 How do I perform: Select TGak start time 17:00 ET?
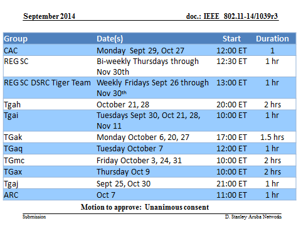(x=231, y=137)
